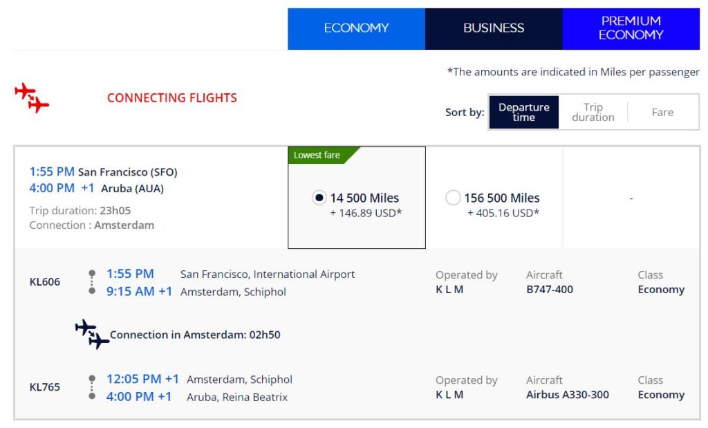Click the Connecting Flights heading
Viewport: 708px width, 428px height.
(171, 98)
